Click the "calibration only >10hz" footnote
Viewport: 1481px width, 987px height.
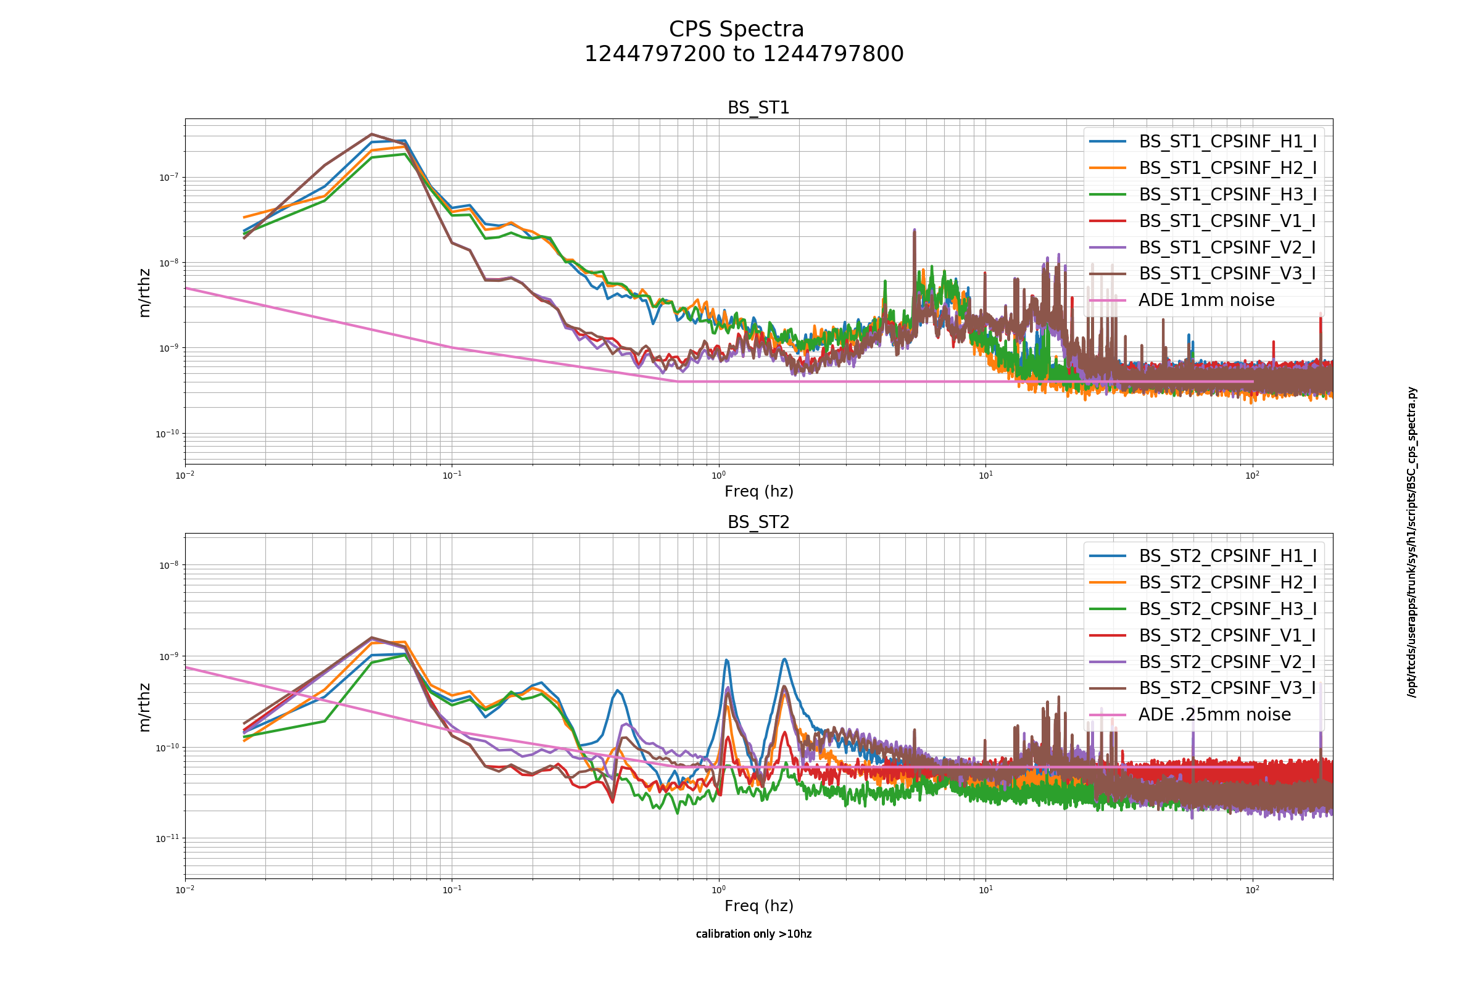(753, 934)
